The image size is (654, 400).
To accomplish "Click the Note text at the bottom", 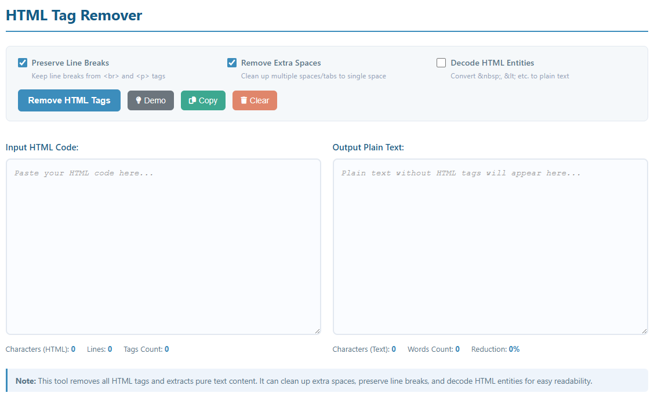I will coord(304,381).
